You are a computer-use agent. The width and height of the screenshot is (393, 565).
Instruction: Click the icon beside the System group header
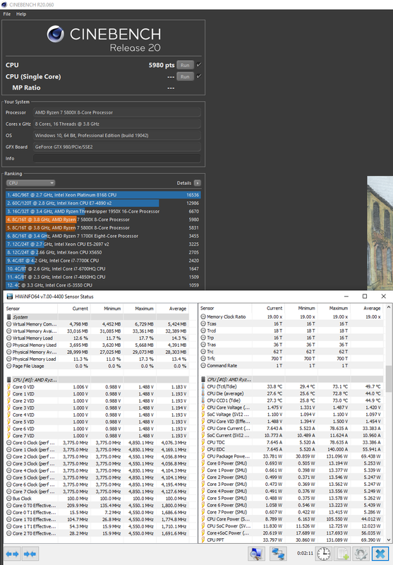coord(9,317)
